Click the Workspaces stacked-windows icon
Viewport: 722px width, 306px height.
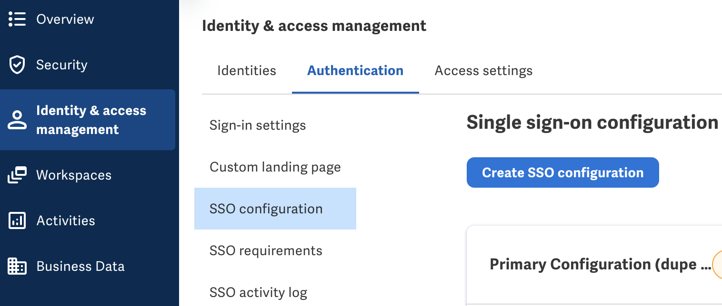(x=17, y=175)
